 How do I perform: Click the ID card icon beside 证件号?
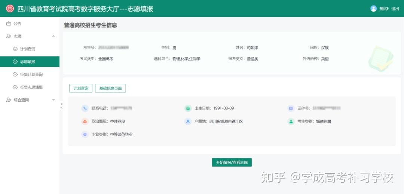pos(291,108)
